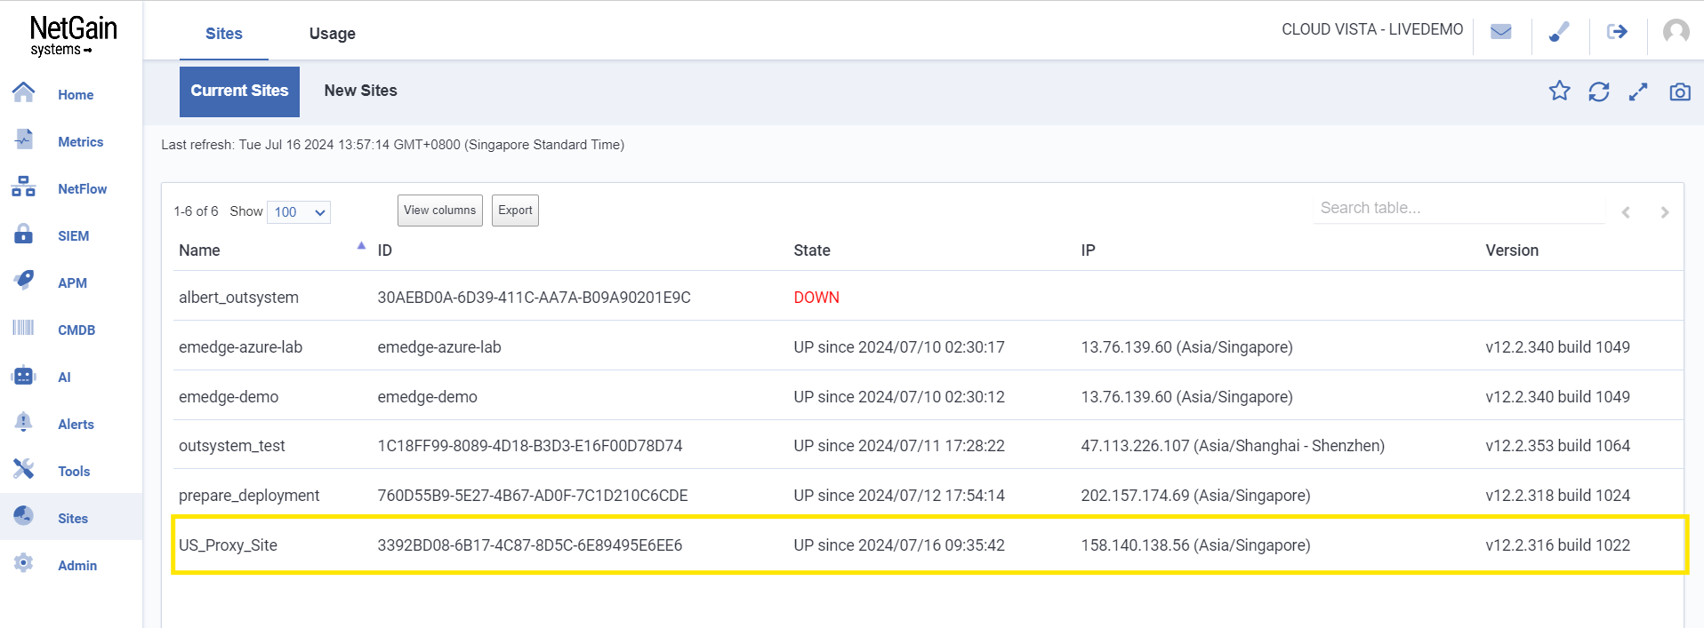Click the paintbrush theme icon

click(x=1559, y=32)
